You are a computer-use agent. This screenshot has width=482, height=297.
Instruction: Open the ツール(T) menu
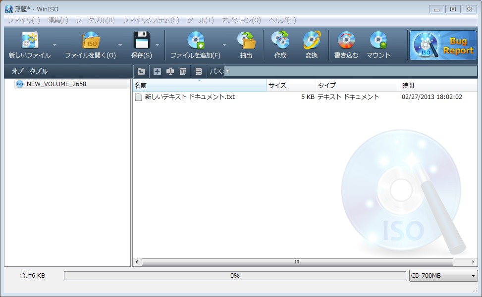pyautogui.click(x=201, y=20)
